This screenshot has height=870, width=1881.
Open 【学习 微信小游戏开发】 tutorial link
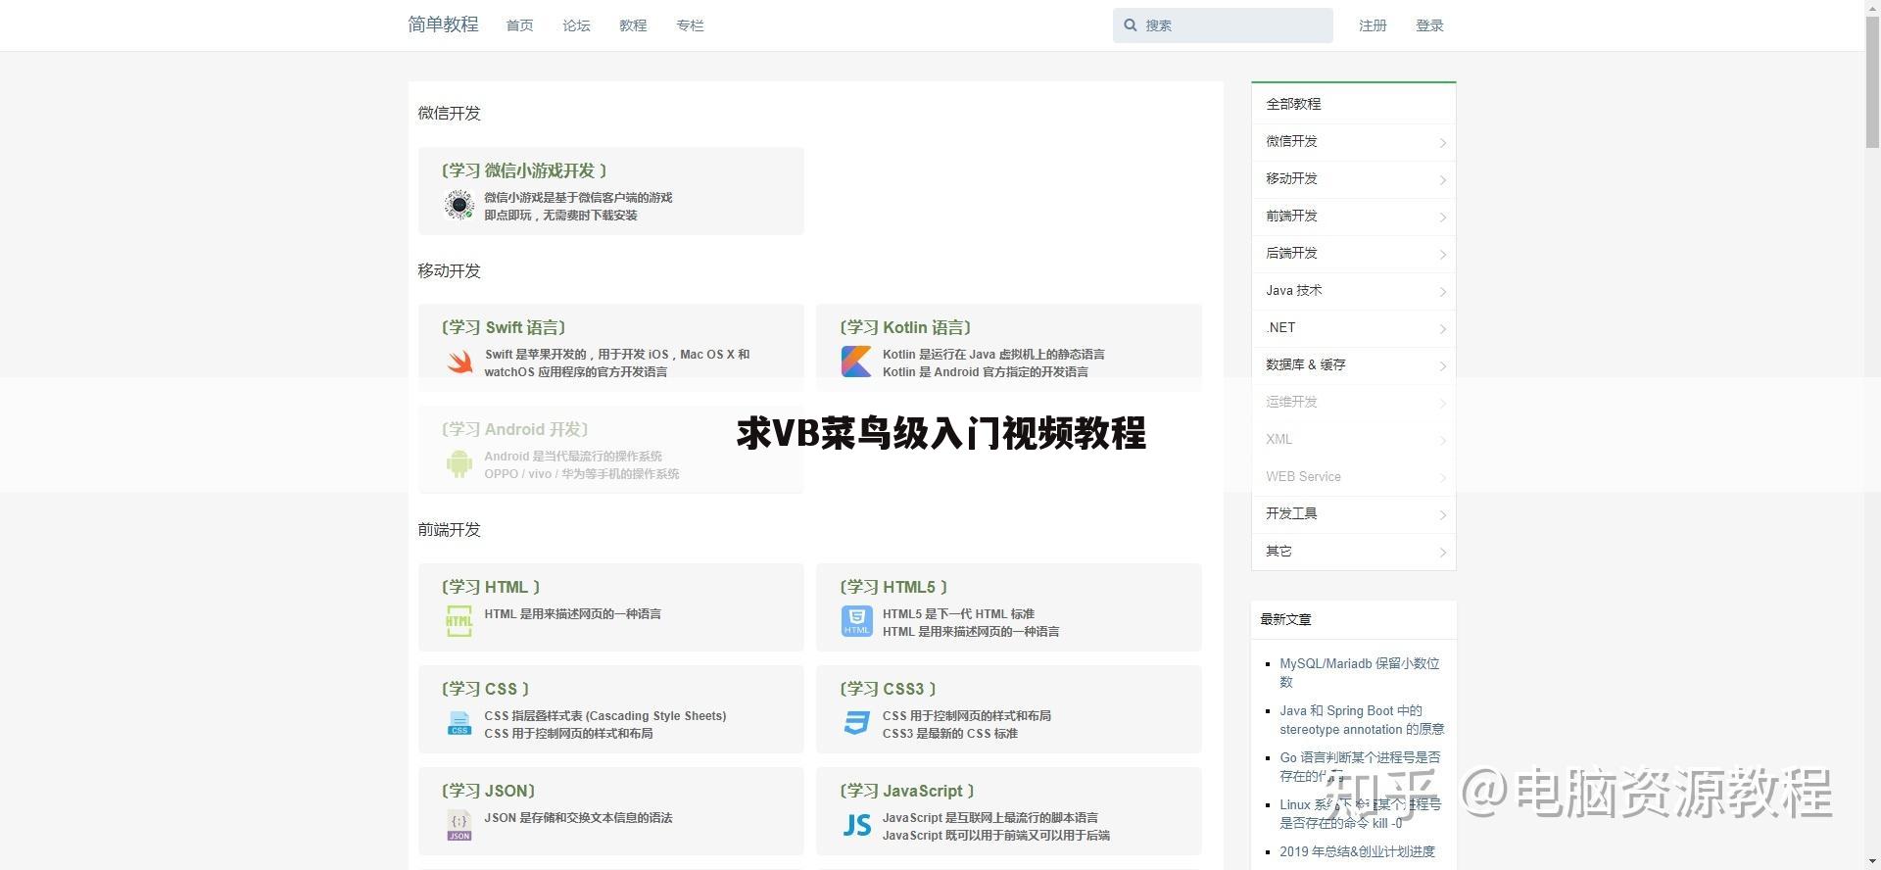(x=524, y=170)
